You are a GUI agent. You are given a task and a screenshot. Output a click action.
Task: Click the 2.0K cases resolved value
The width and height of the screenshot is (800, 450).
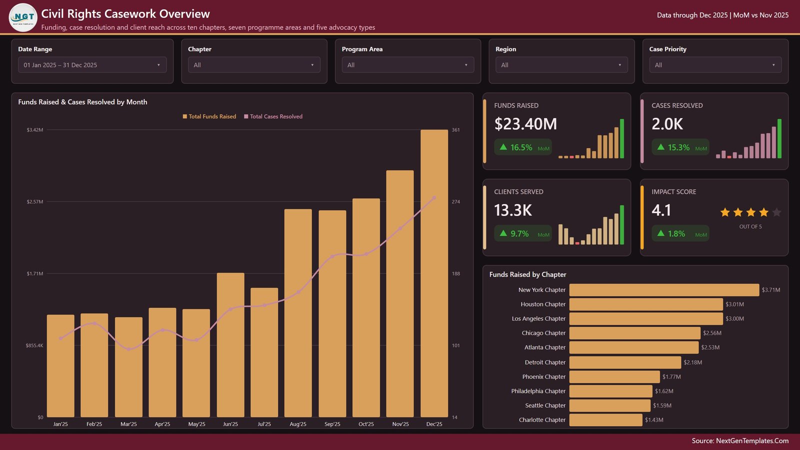tap(667, 124)
